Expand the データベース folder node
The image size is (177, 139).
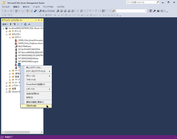pyautogui.click(x=6, y=31)
